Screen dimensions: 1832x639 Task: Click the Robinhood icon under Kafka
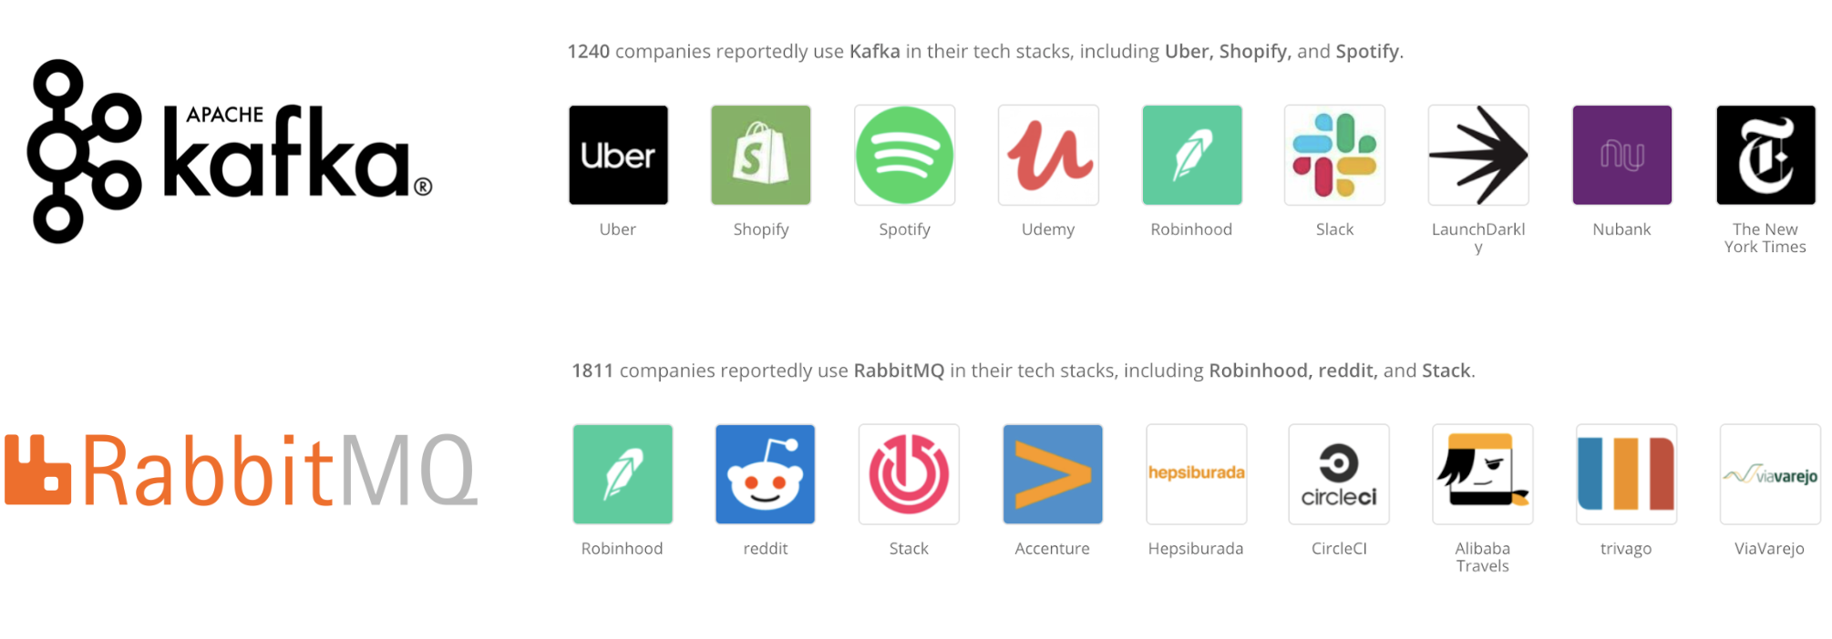click(x=1191, y=155)
